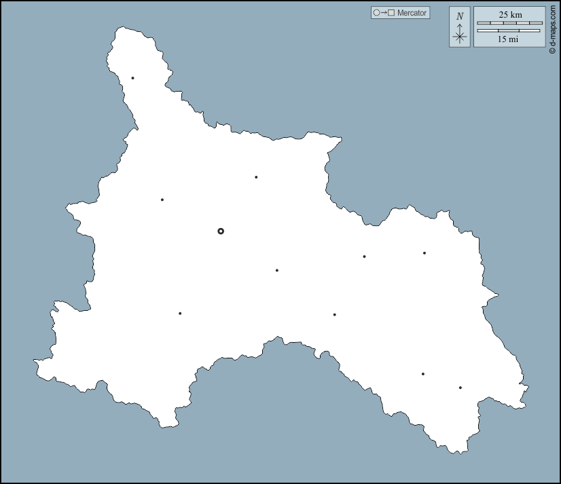The width and height of the screenshot is (561, 484).
Task: Click the south-central dot near the southern border notch
Action: (335, 314)
